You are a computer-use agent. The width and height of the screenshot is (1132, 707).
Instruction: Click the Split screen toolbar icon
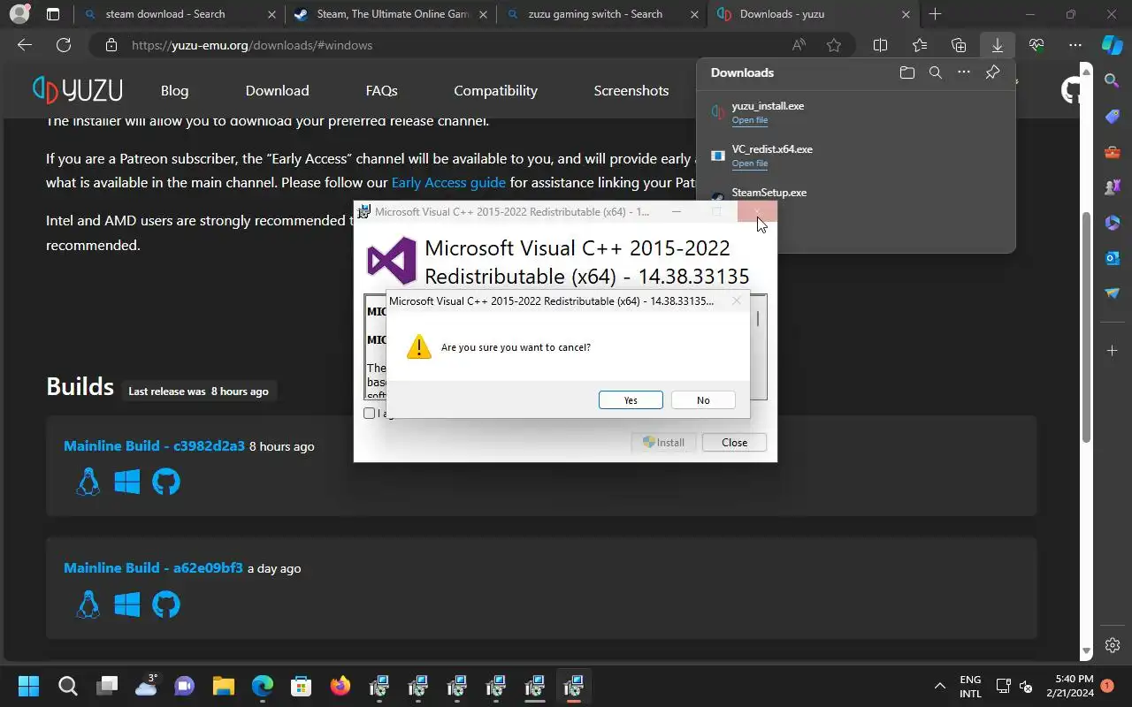pyautogui.click(x=880, y=45)
